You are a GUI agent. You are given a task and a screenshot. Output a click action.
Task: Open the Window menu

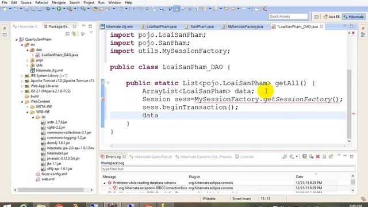coord(114,2)
